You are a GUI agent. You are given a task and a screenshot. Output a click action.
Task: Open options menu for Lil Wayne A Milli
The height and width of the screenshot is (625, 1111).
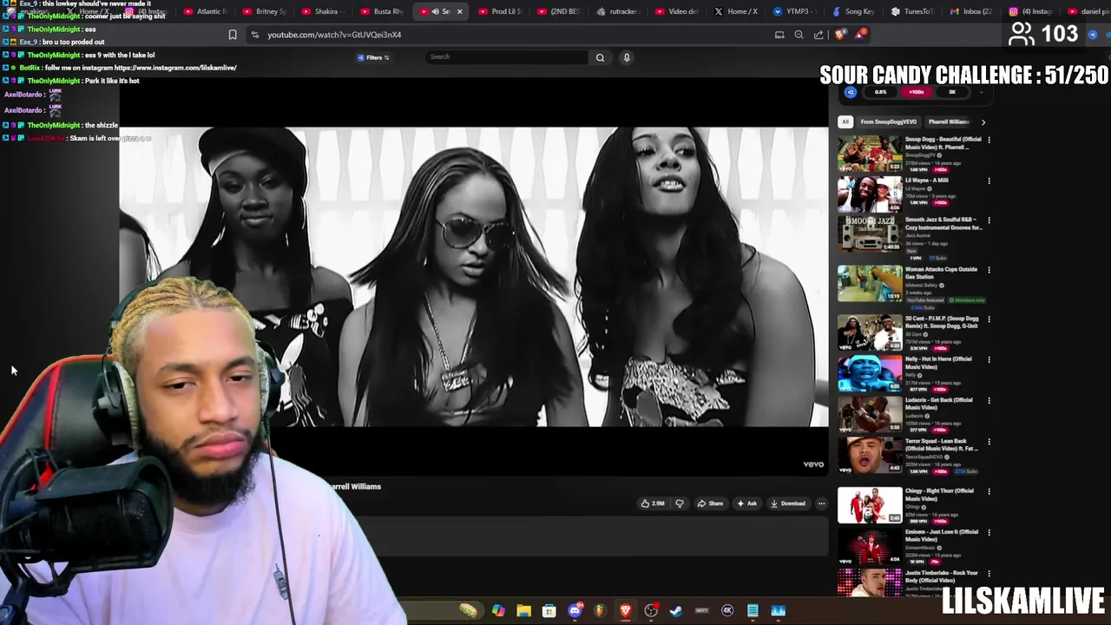point(989,181)
